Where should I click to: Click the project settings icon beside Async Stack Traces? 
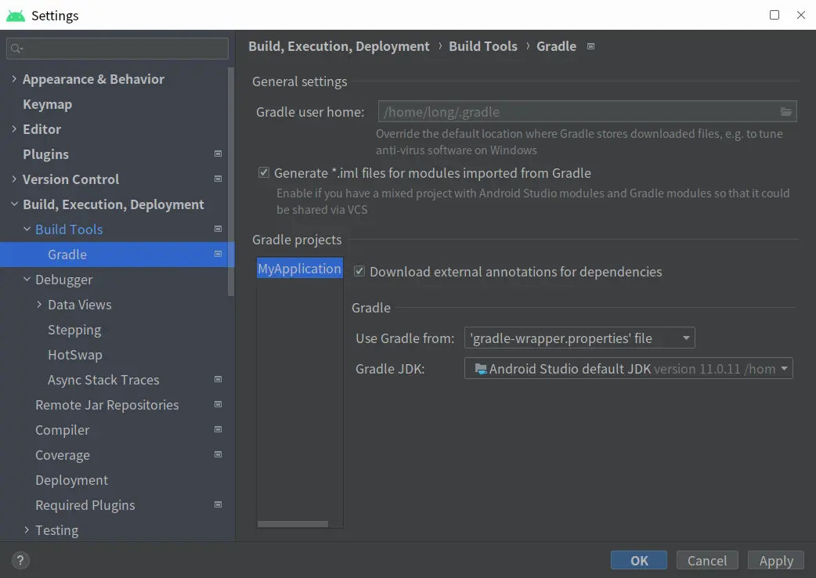tap(218, 380)
